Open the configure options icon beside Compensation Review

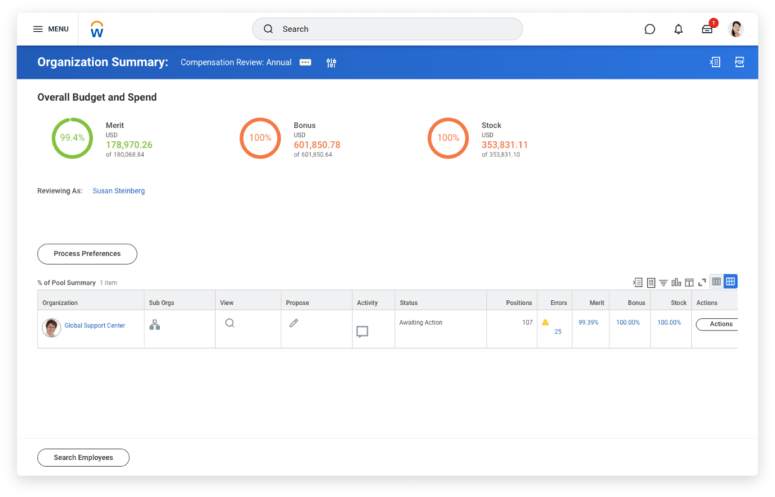tap(331, 62)
